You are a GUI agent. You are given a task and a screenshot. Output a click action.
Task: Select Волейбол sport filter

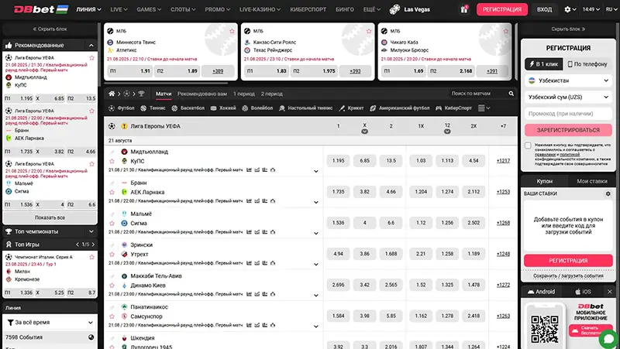[257, 108]
